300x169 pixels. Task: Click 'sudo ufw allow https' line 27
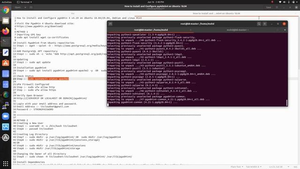click(37, 90)
